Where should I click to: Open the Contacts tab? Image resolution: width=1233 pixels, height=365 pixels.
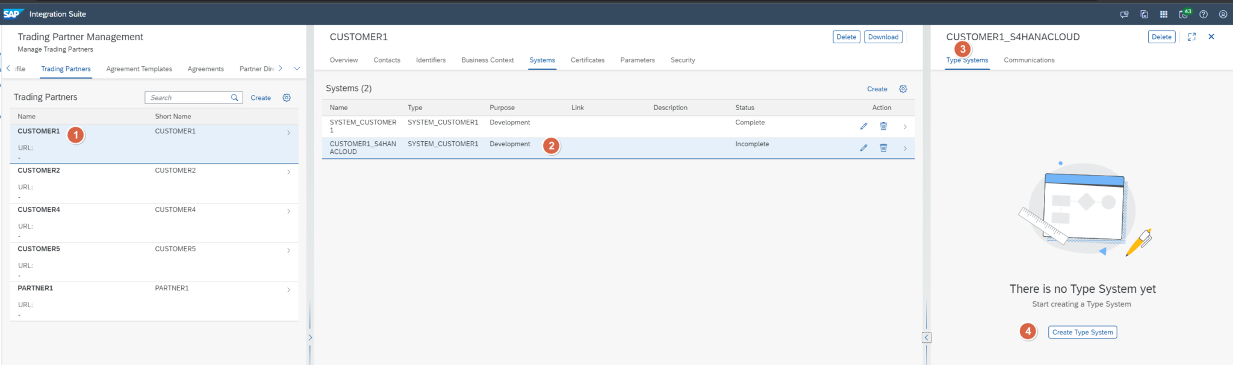point(387,60)
